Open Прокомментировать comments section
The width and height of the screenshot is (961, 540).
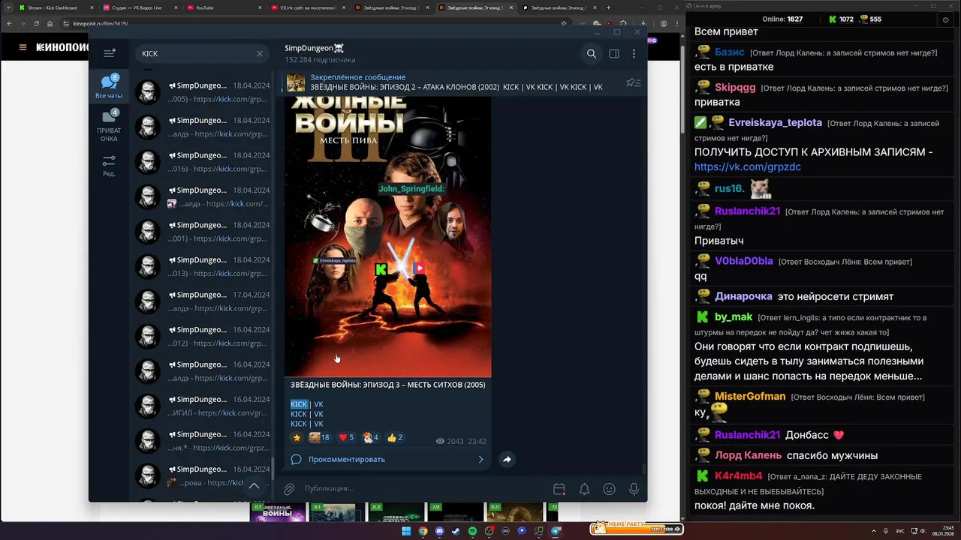click(387, 459)
